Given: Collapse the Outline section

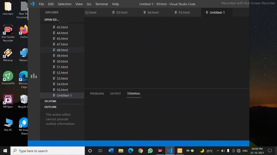Looking at the screenshot, I should click(62, 107).
